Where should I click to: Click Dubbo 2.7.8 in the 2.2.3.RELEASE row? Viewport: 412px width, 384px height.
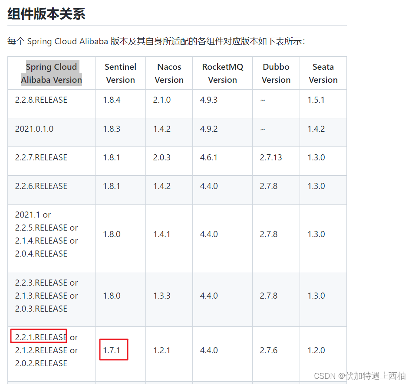tap(269, 296)
